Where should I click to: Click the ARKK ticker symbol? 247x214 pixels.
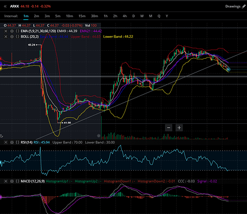(14, 6)
